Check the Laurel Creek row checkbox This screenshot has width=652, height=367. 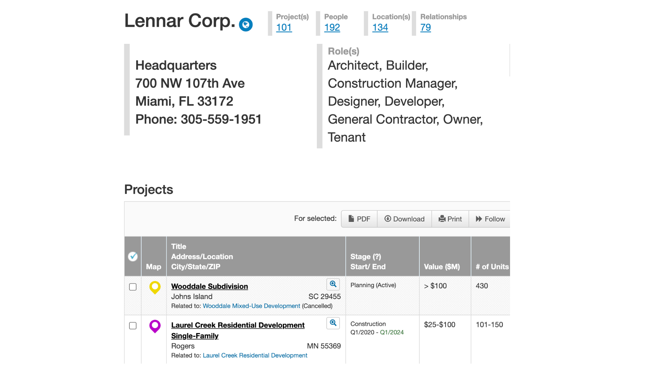[x=133, y=326]
